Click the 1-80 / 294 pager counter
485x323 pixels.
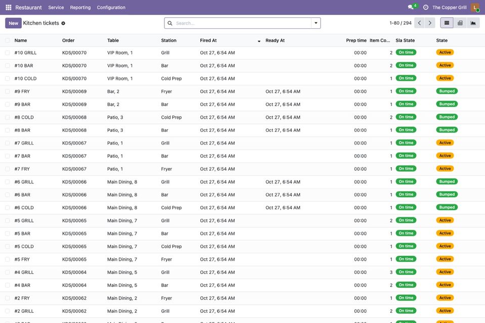point(400,23)
